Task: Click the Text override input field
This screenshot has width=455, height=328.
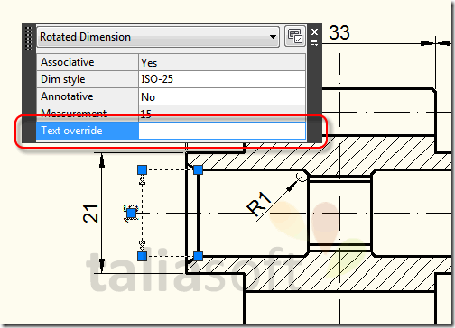Action: [222, 131]
